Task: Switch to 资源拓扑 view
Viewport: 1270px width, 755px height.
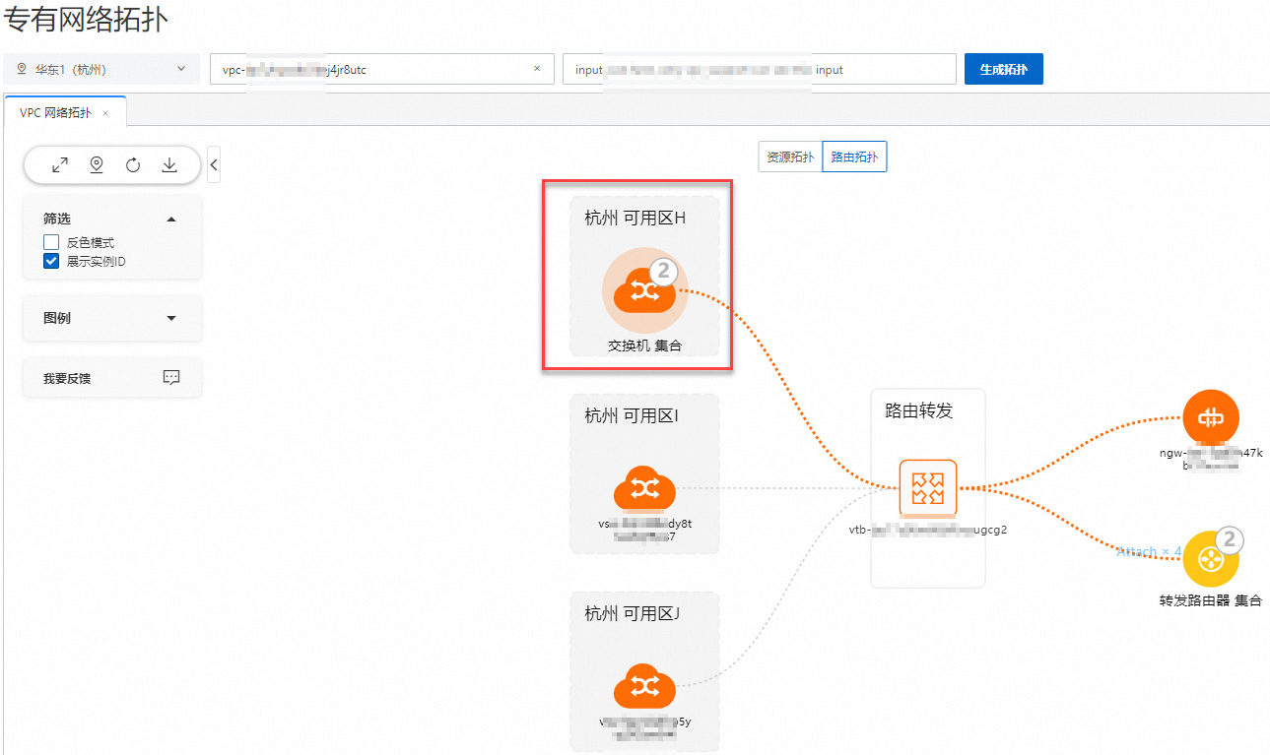Action: pos(790,157)
